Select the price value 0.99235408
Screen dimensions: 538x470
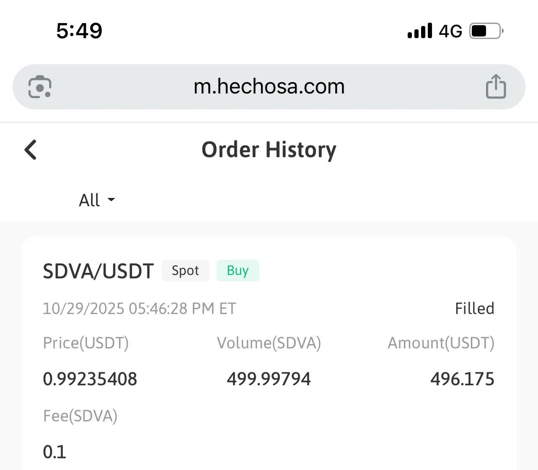coord(90,379)
